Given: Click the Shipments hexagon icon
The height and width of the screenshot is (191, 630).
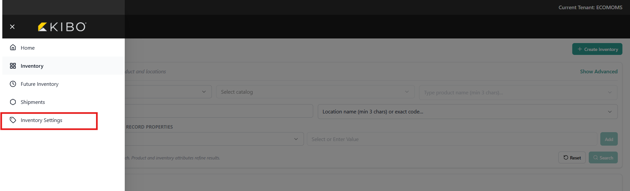Looking at the screenshot, I should point(13,102).
